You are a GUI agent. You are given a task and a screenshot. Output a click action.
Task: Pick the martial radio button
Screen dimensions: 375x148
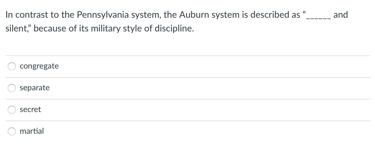pos(12,132)
